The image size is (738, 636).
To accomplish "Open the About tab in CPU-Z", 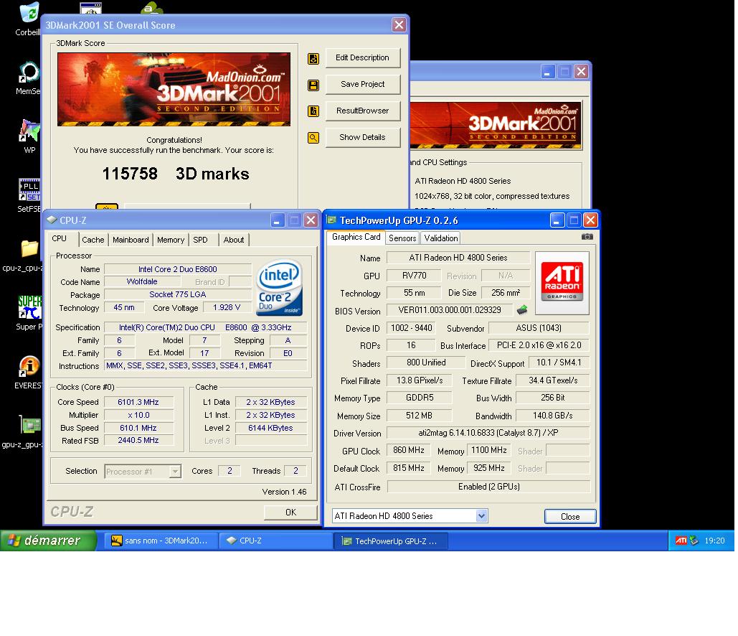I will (x=234, y=240).
